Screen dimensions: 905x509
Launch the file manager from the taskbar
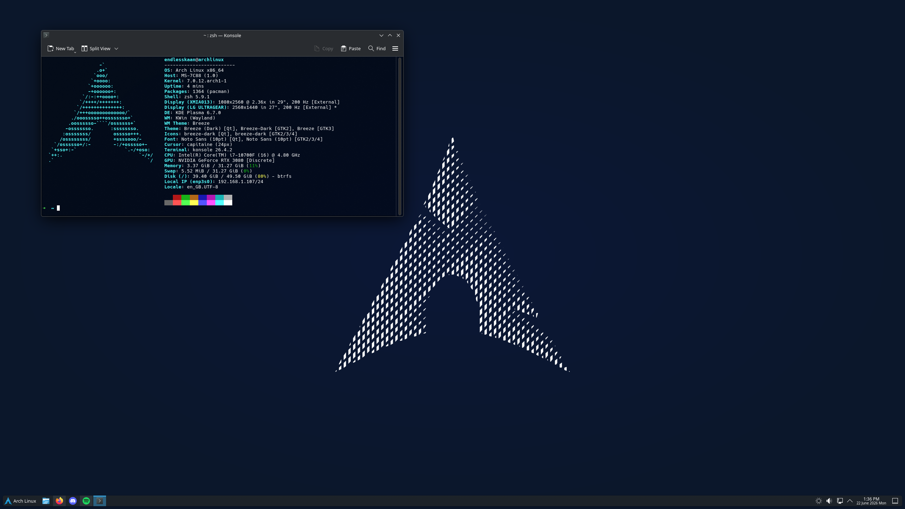(46, 501)
